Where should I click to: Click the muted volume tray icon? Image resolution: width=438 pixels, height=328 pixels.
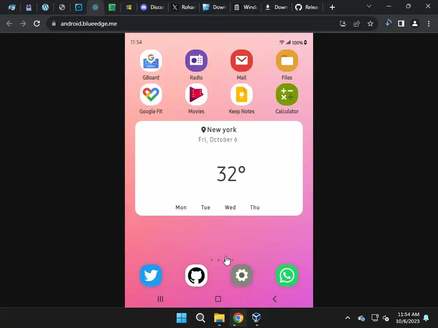click(x=386, y=318)
